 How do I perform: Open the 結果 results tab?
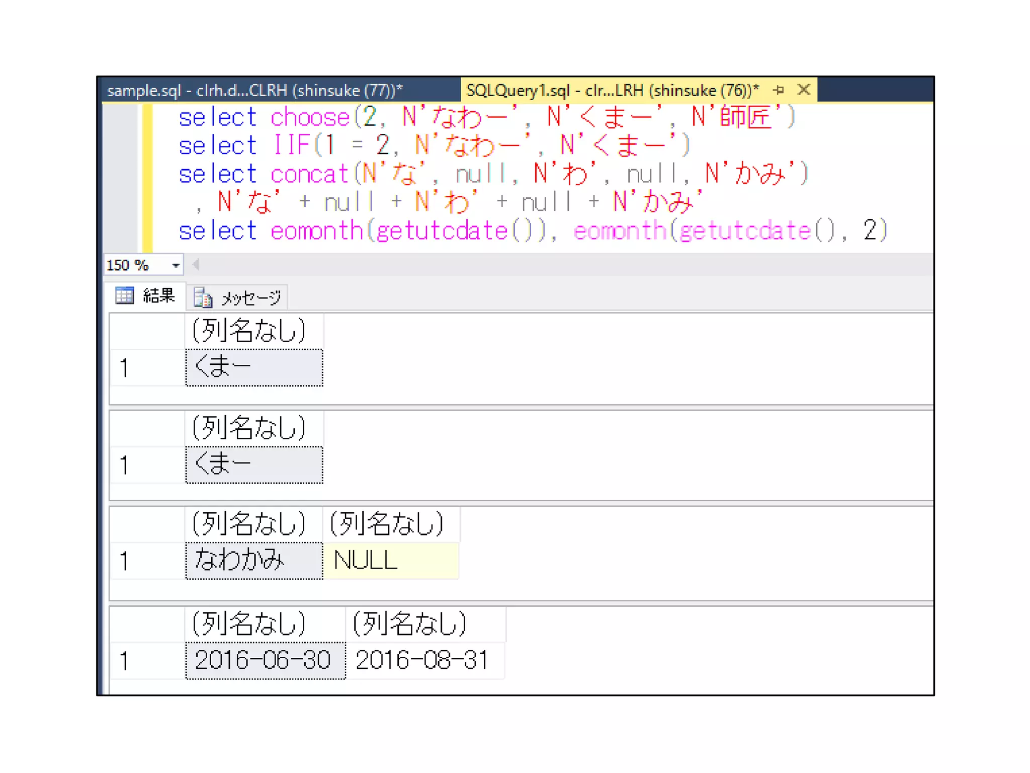158,295
